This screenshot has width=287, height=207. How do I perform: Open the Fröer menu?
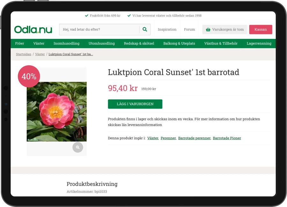(x=19, y=43)
